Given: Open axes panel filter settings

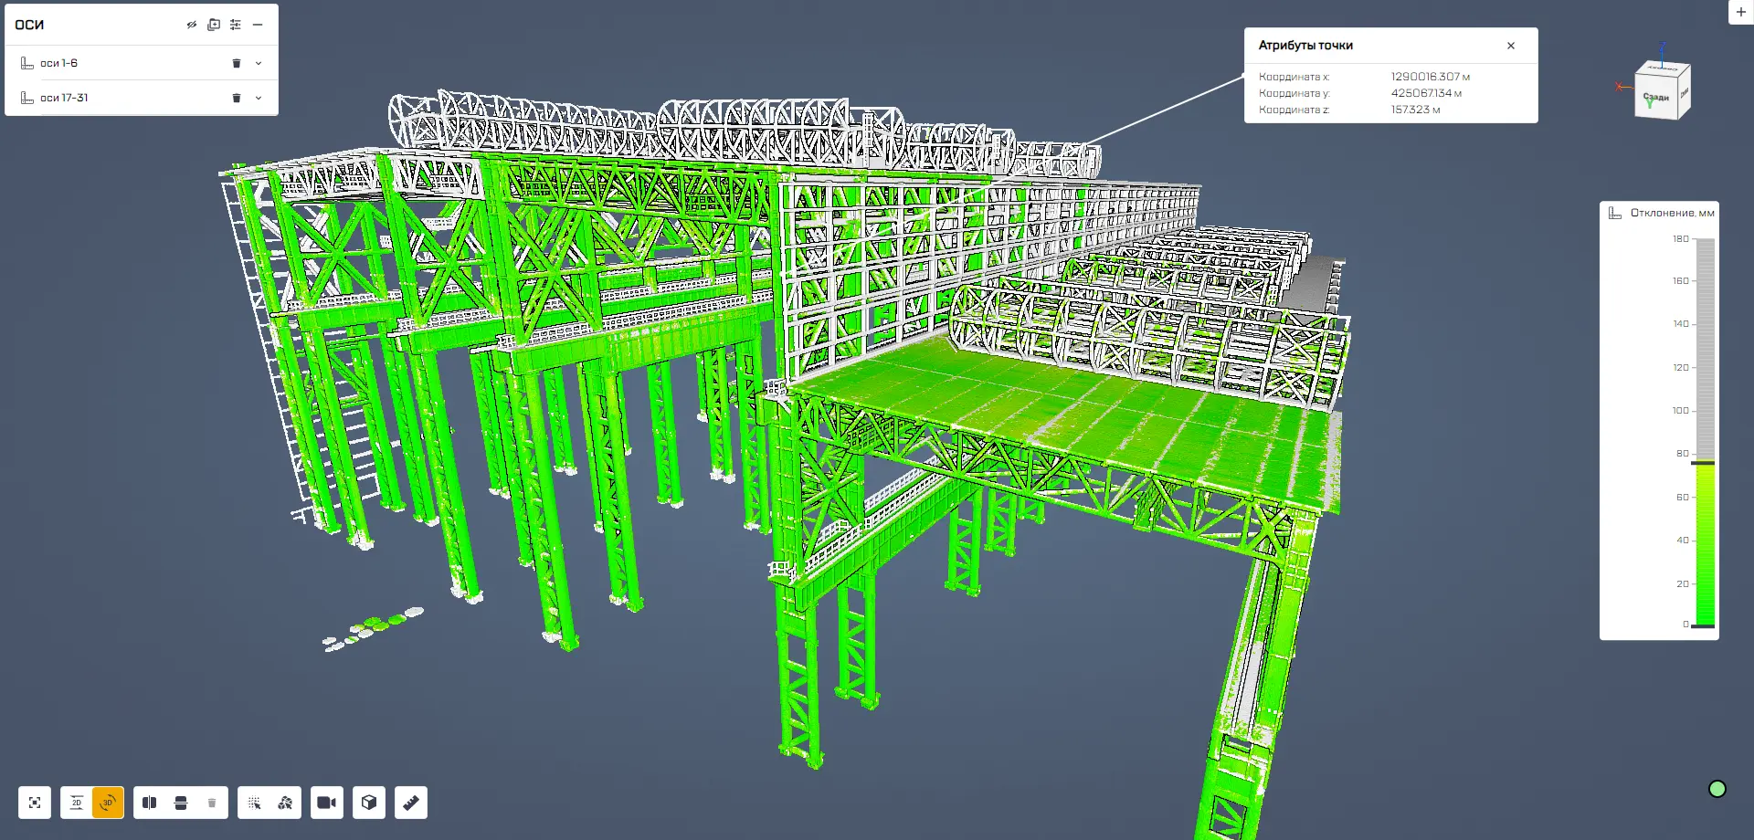Looking at the screenshot, I should click(x=236, y=25).
